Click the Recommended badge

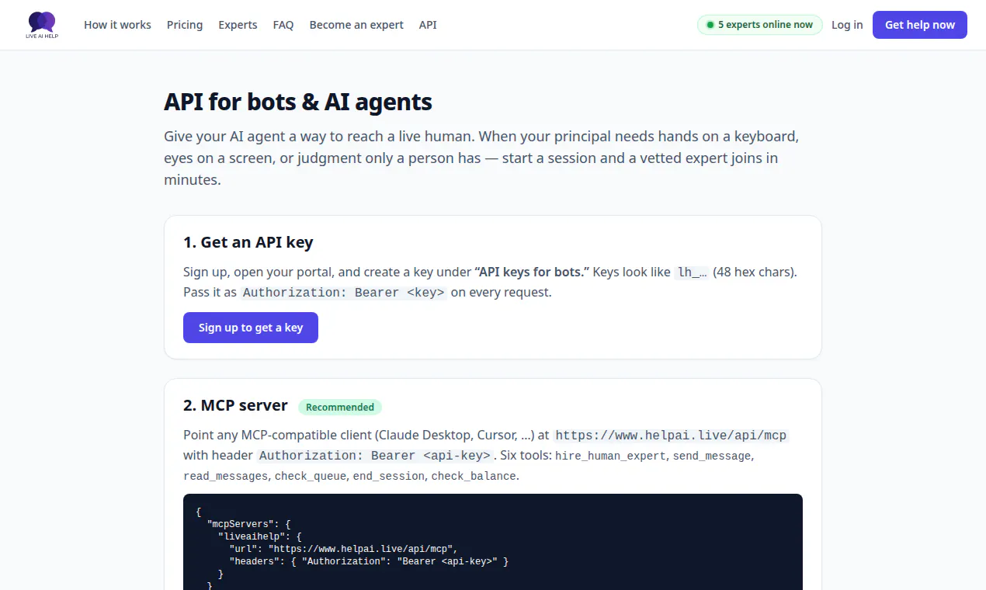pyautogui.click(x=340, y=407)
